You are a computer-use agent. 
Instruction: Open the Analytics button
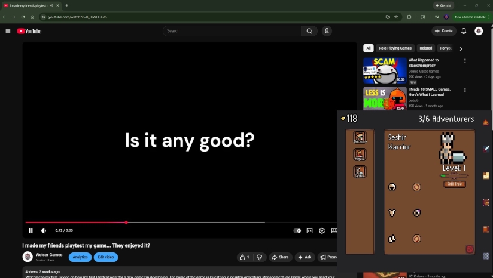coord(80,257)
